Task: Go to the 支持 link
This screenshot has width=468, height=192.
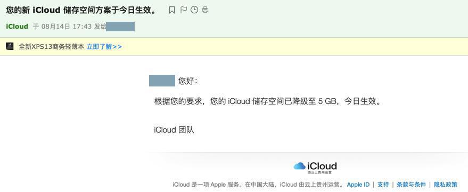Action: (x=383, y=185)
